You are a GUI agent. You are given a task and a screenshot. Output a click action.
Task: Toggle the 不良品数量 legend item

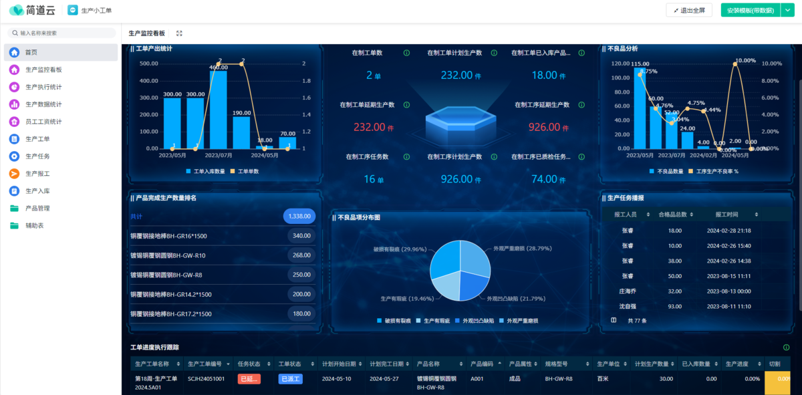666,172
